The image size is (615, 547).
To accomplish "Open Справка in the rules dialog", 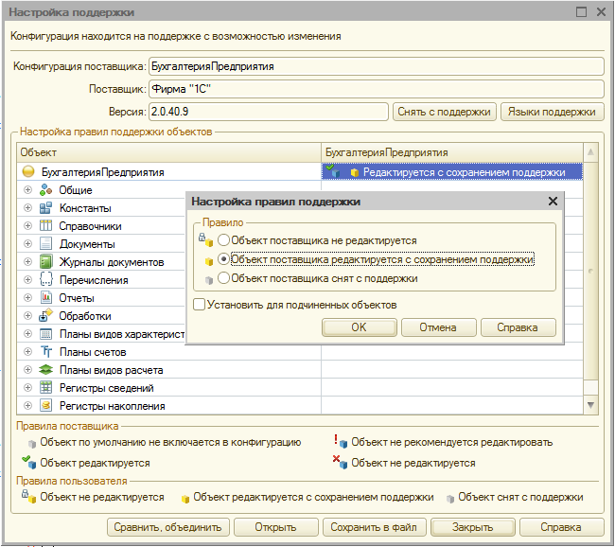I will pyautogui.click(x=518, y=327).
